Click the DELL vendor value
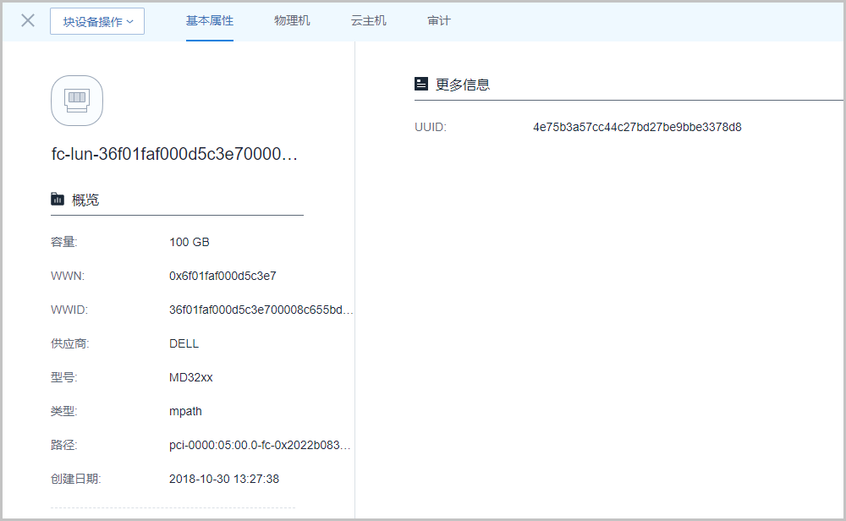Viewport: 846px width, 521px height. pyautogui.click(x=184, y=343)
